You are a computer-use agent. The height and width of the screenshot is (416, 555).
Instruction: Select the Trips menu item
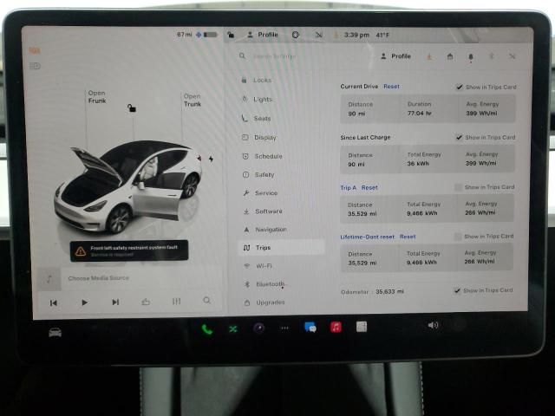(x=281, y=248)
